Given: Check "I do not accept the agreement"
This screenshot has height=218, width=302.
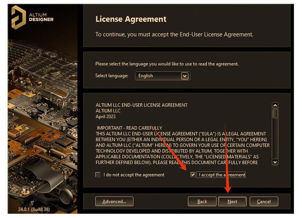Looking at the screenshot, I should pyautogui.click(x=98, y=175).
